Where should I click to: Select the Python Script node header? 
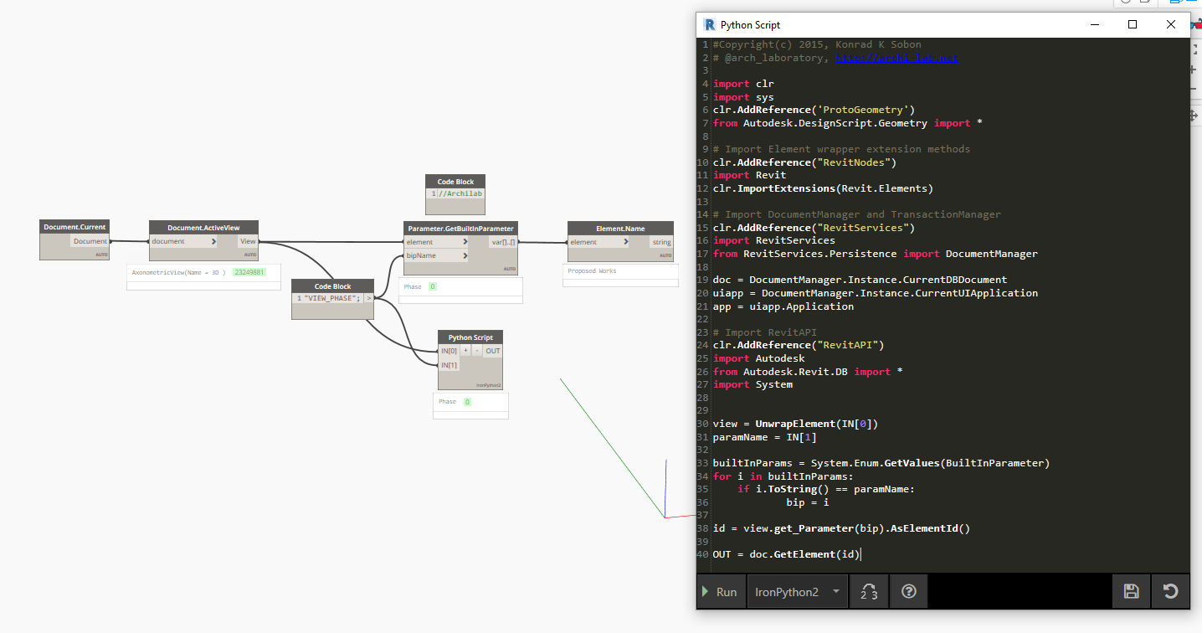click(470, 337)
